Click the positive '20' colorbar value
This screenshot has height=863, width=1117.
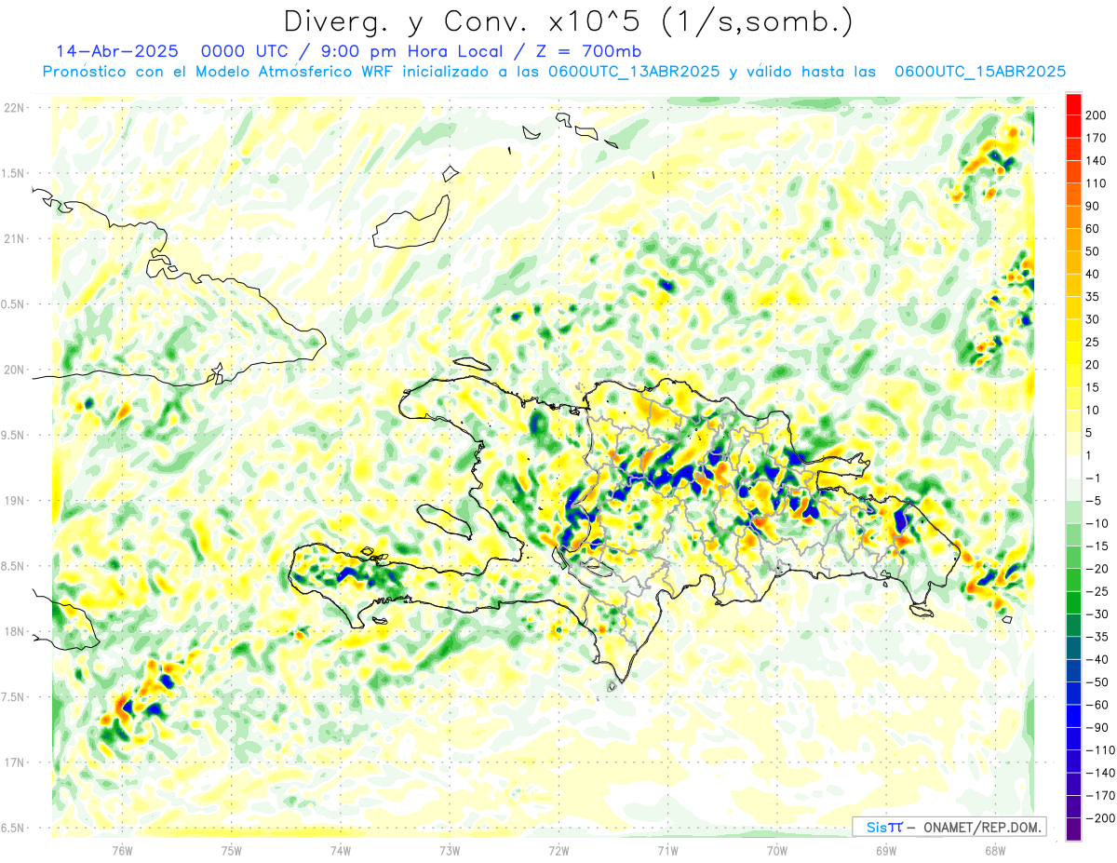pyautogui.click(x=1094, y=364)
